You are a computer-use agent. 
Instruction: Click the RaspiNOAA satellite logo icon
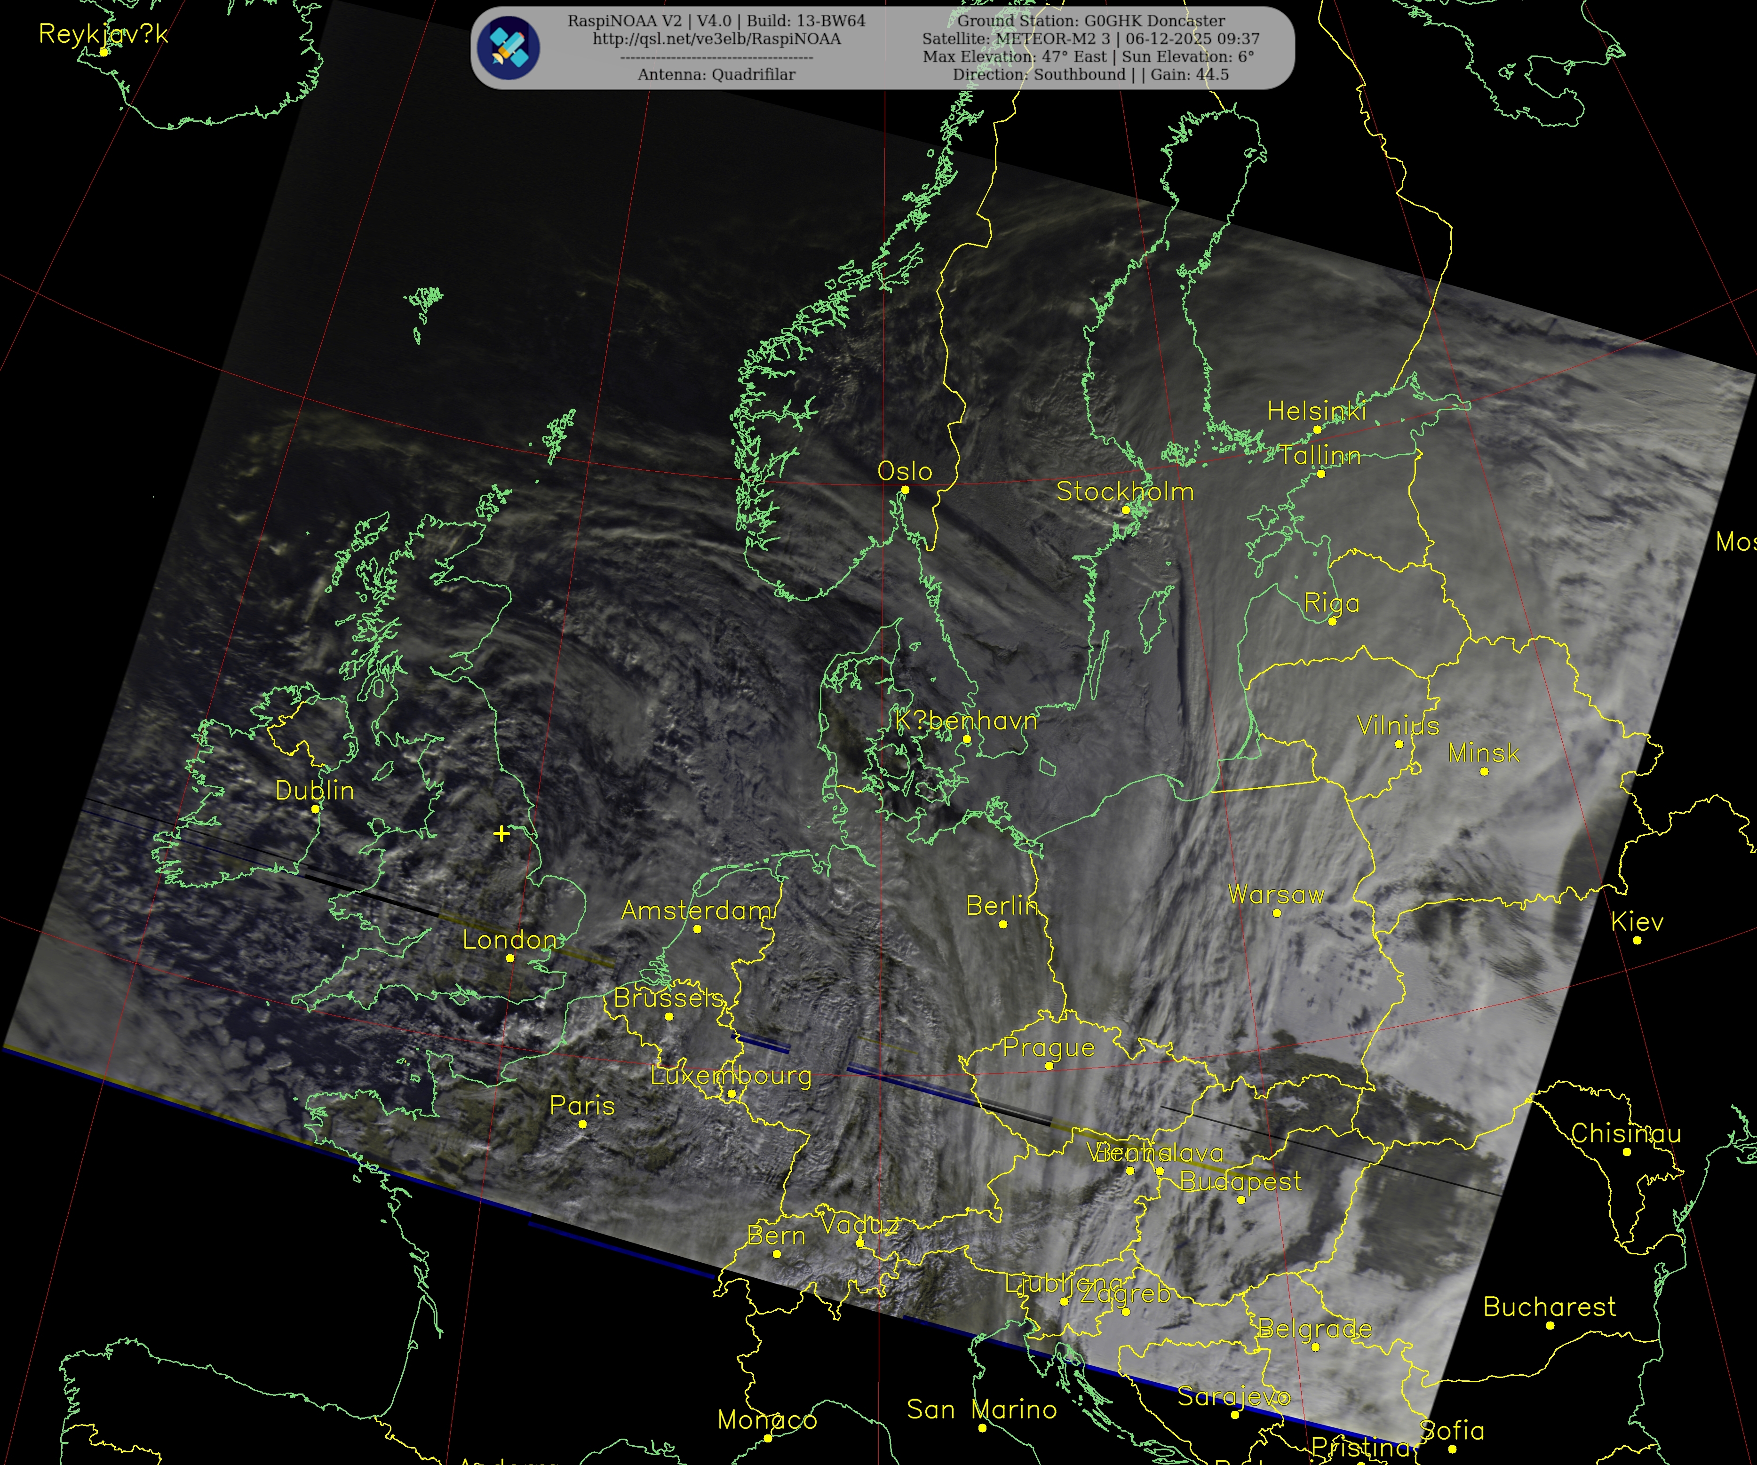point(508,48)
